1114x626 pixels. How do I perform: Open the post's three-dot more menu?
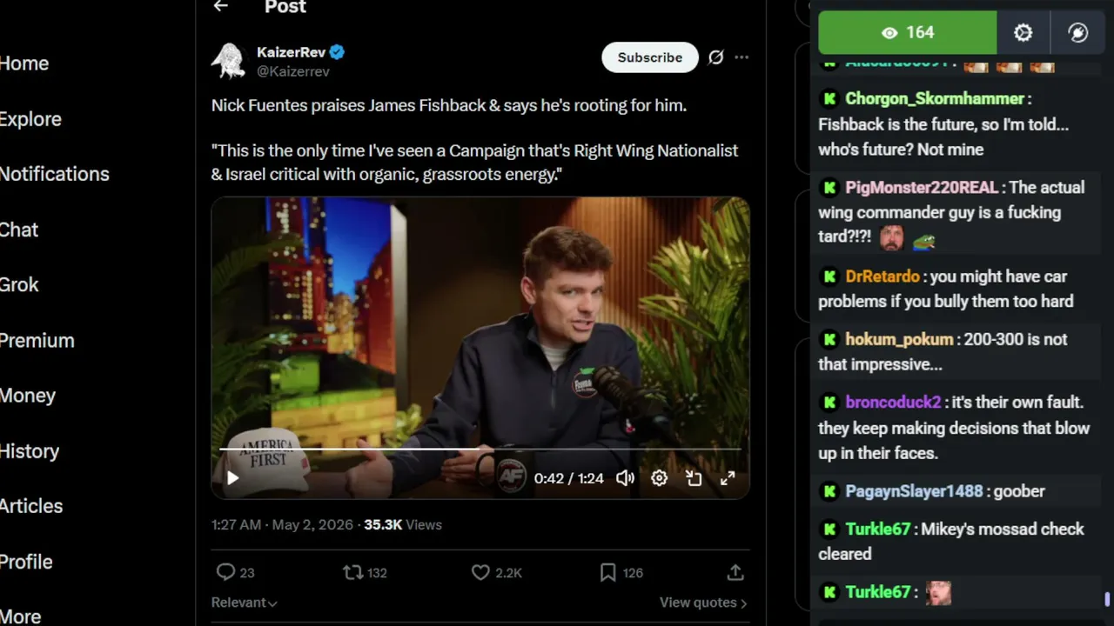point(742,57)
